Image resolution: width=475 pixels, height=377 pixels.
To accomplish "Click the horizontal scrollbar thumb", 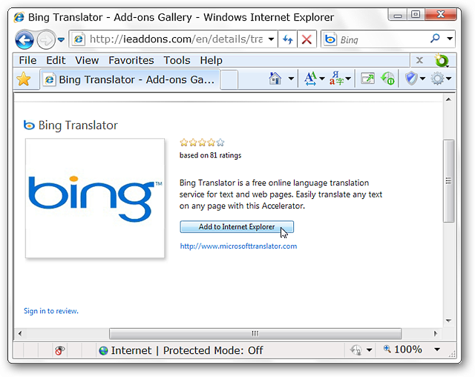I will [x=255, y=334].
